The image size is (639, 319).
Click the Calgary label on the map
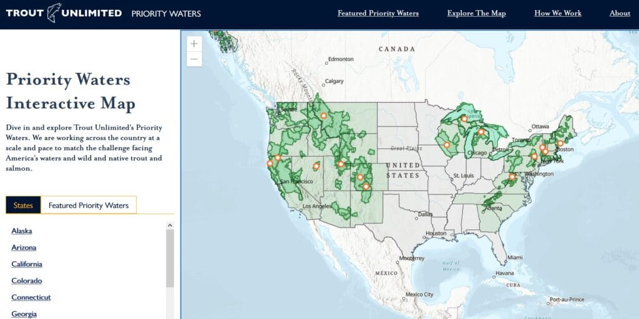pyautogui.click(x=334, y=81)
